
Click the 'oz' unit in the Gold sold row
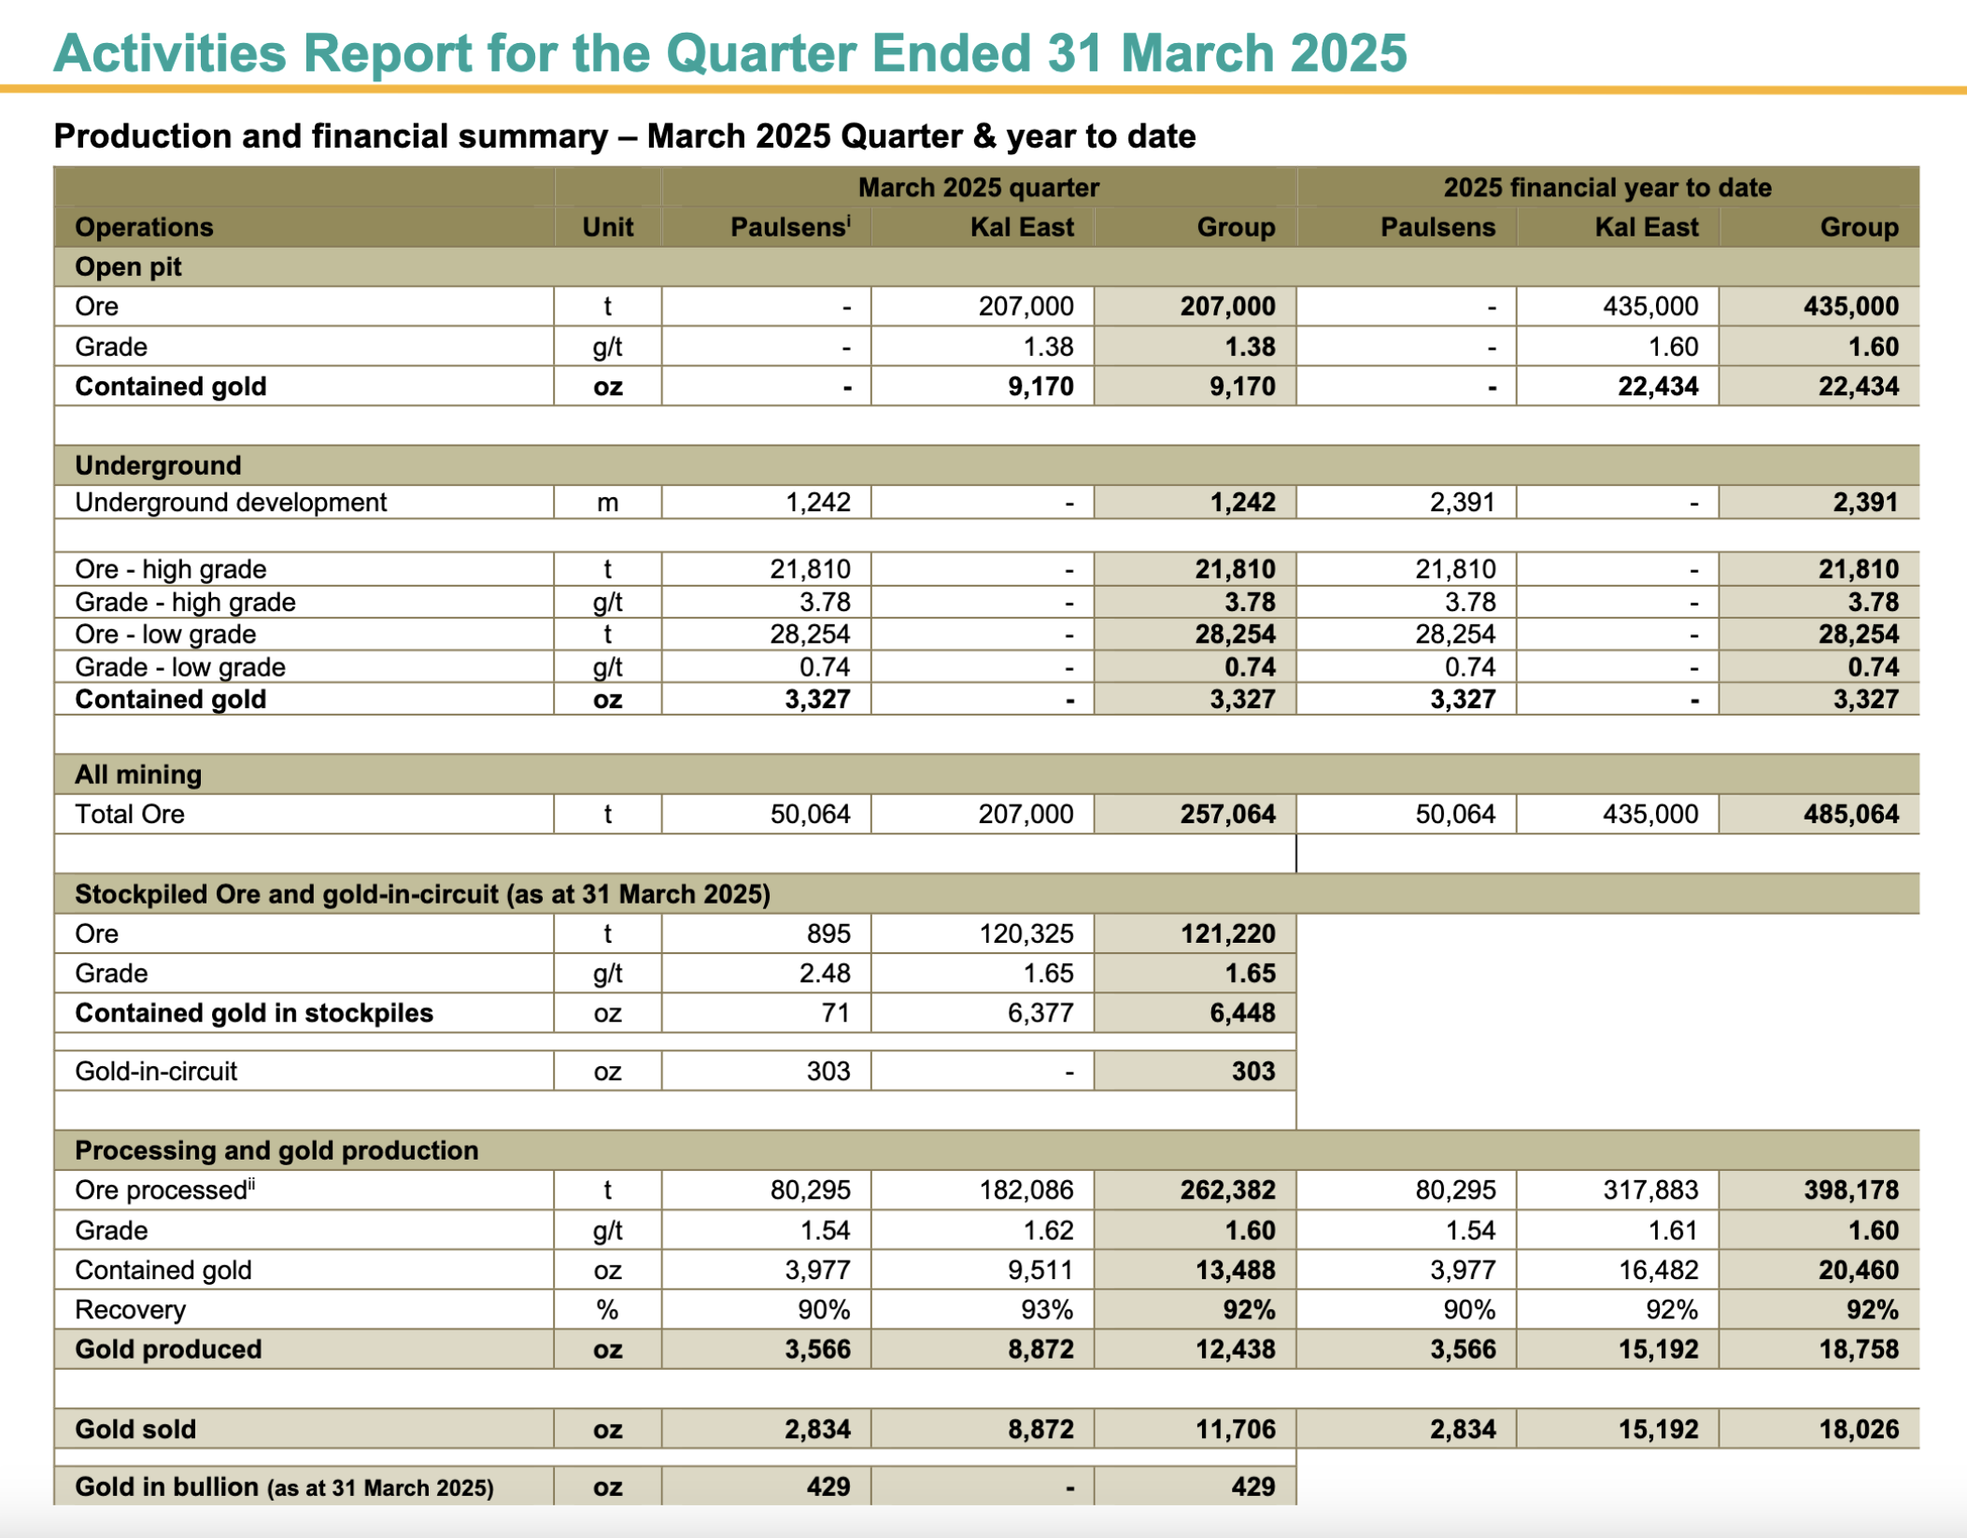(607, 1430)
